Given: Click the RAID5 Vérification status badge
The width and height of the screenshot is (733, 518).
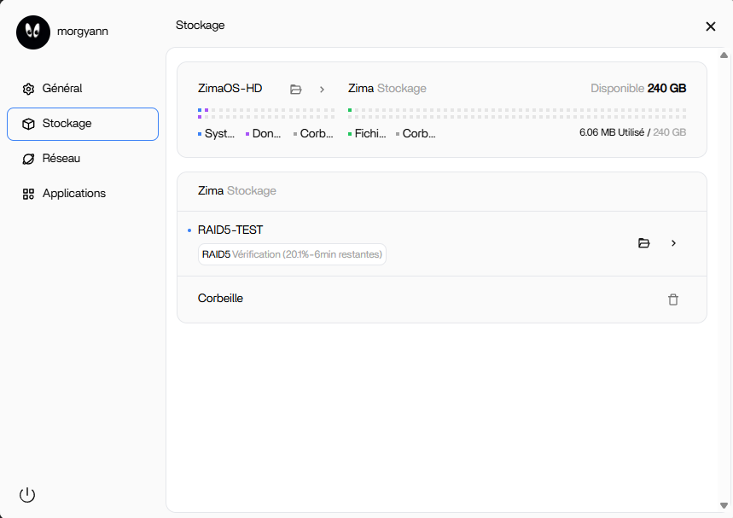Looking at the screenshot, I should pos(292,254).
